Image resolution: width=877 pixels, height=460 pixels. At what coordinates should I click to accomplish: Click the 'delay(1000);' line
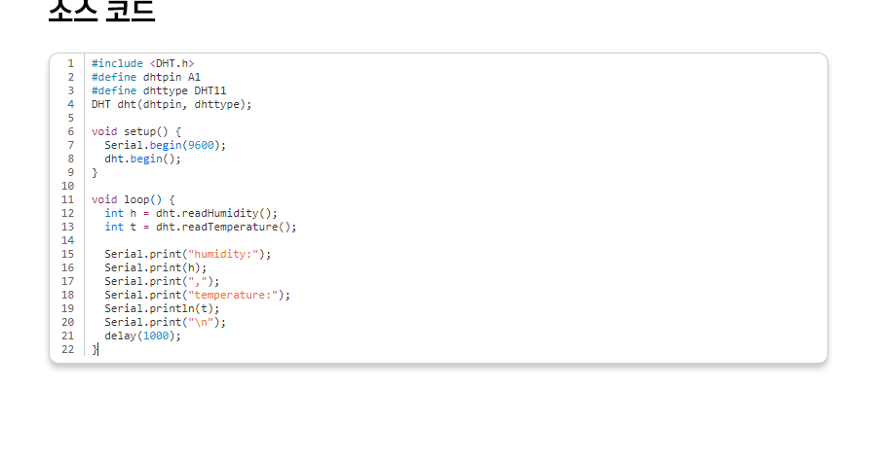click(143, 336)
